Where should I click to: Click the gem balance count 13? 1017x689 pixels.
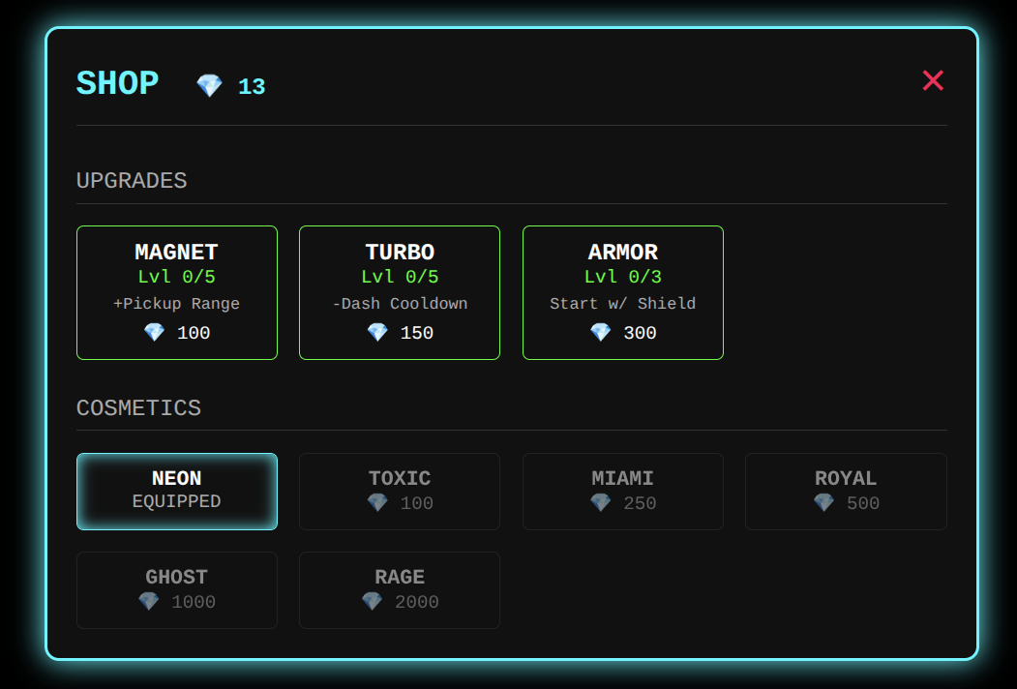252,87
